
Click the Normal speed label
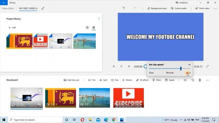coord(170,73)
